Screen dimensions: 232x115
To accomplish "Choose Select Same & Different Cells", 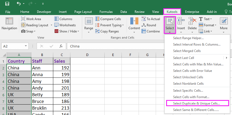I will [x=197, y=110].
